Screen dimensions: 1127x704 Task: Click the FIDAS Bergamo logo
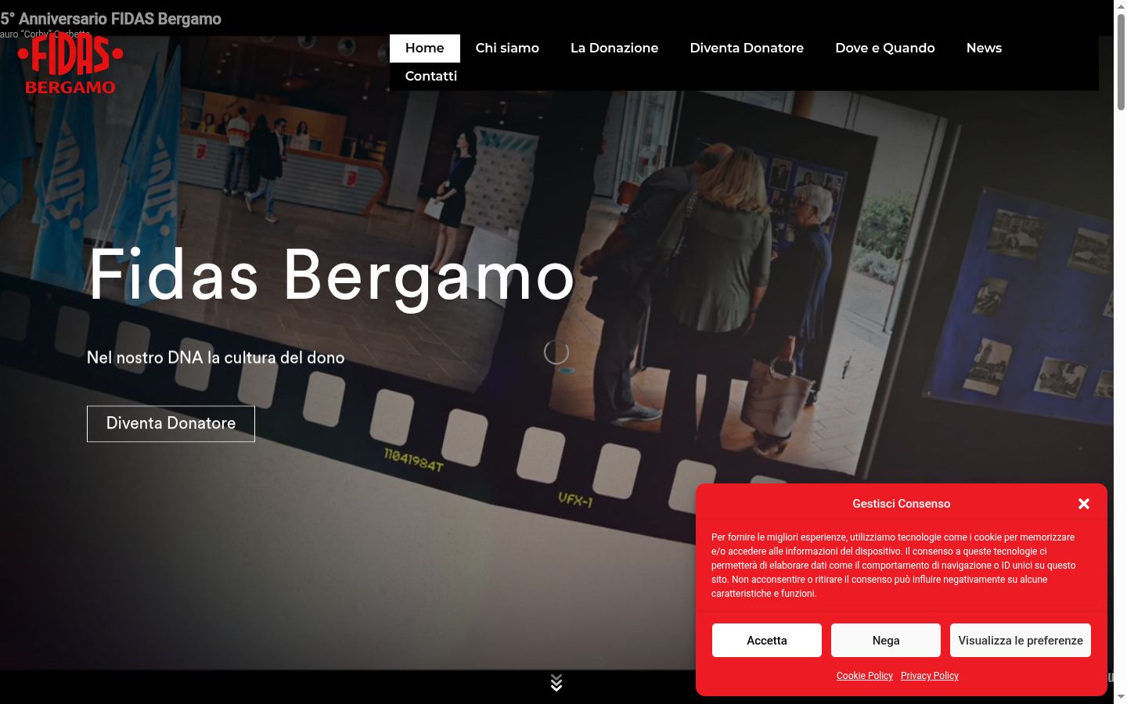(x=70, y=65)
